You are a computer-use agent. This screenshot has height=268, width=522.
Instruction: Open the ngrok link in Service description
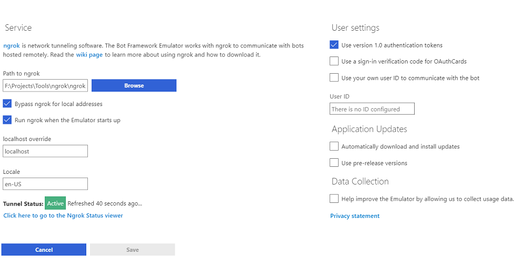(x=12, y=46)
